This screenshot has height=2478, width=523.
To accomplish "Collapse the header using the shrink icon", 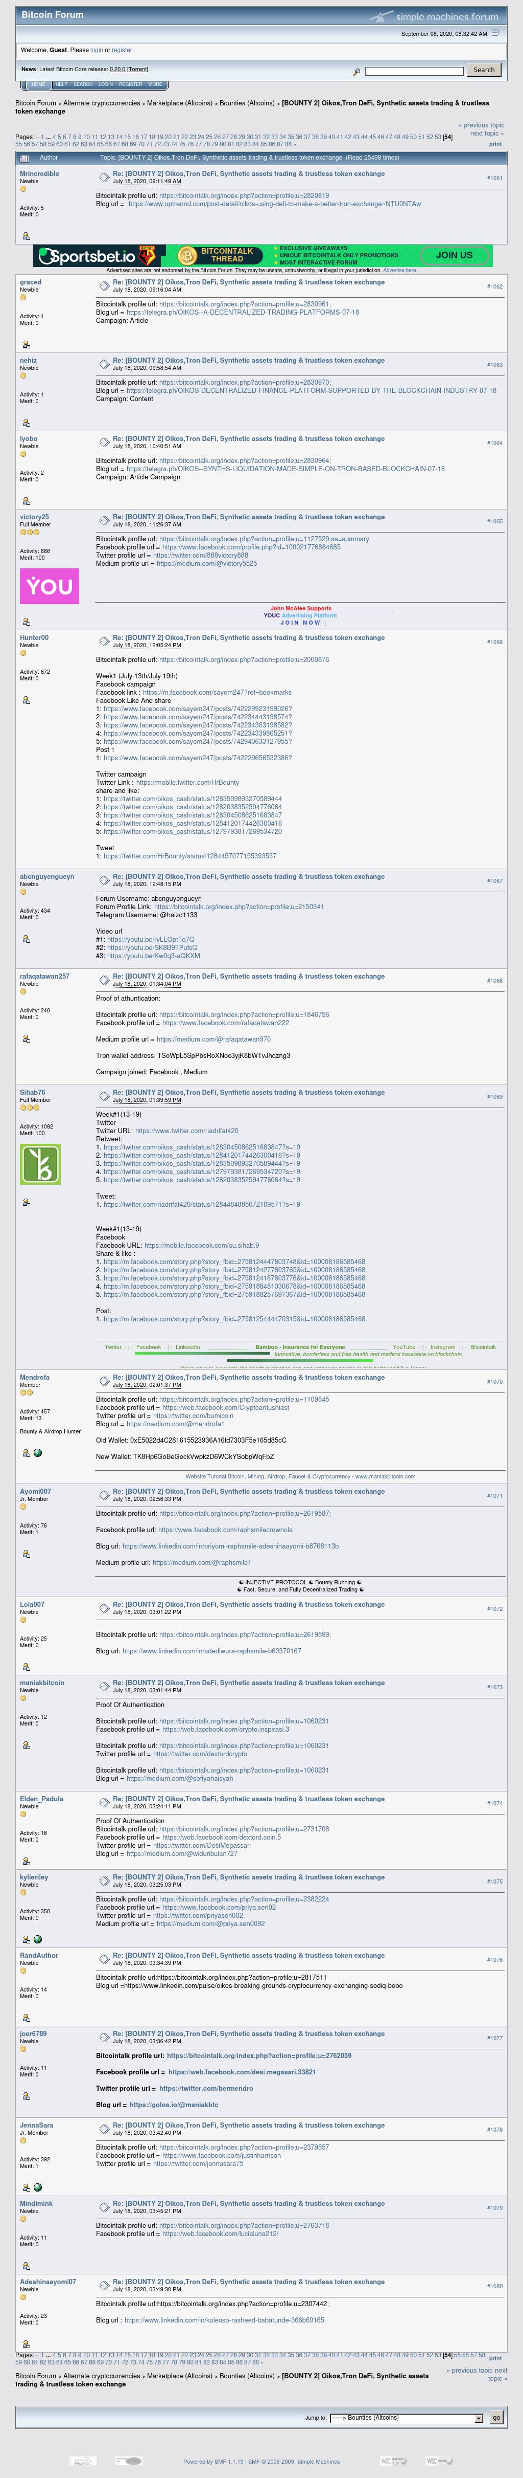I will tap(495, 34).
